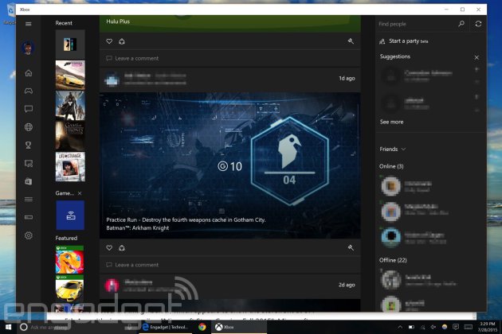Viewport: 502px width, 334px height.
Task: Open Messages from the sidebar
Action: click(29, 109)
